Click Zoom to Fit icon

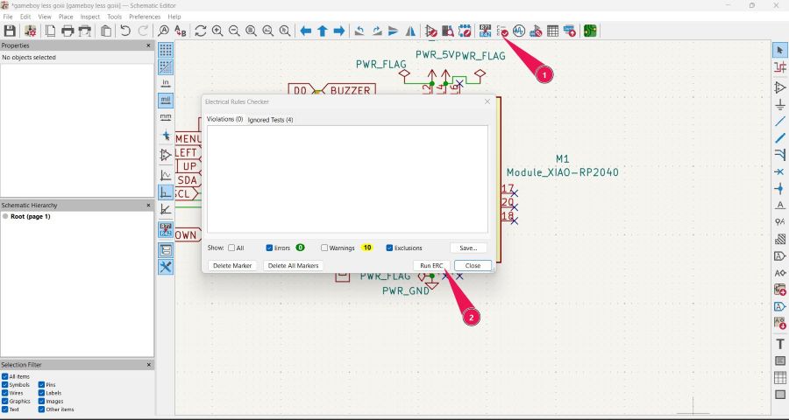(251, 31)
